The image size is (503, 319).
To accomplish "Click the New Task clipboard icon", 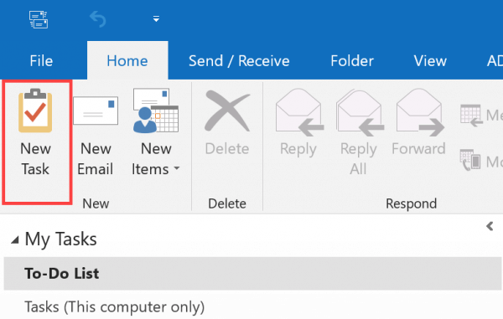I will pos(35,111).
